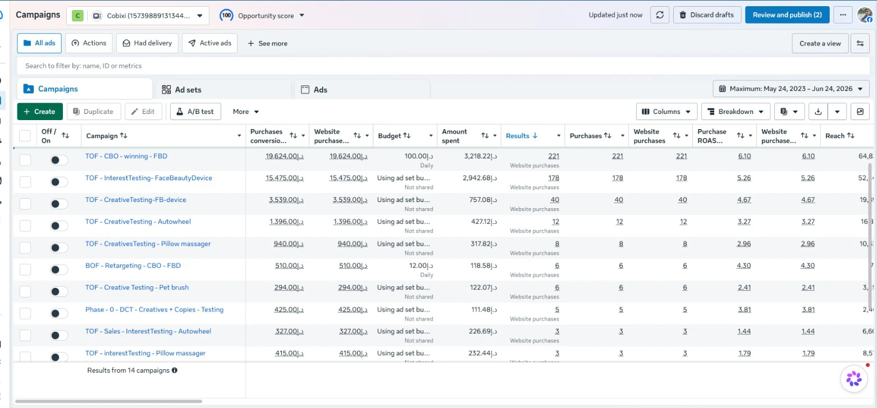Open the charts panel icon at the right
877x408 pixels.
[x=860, y=112]
